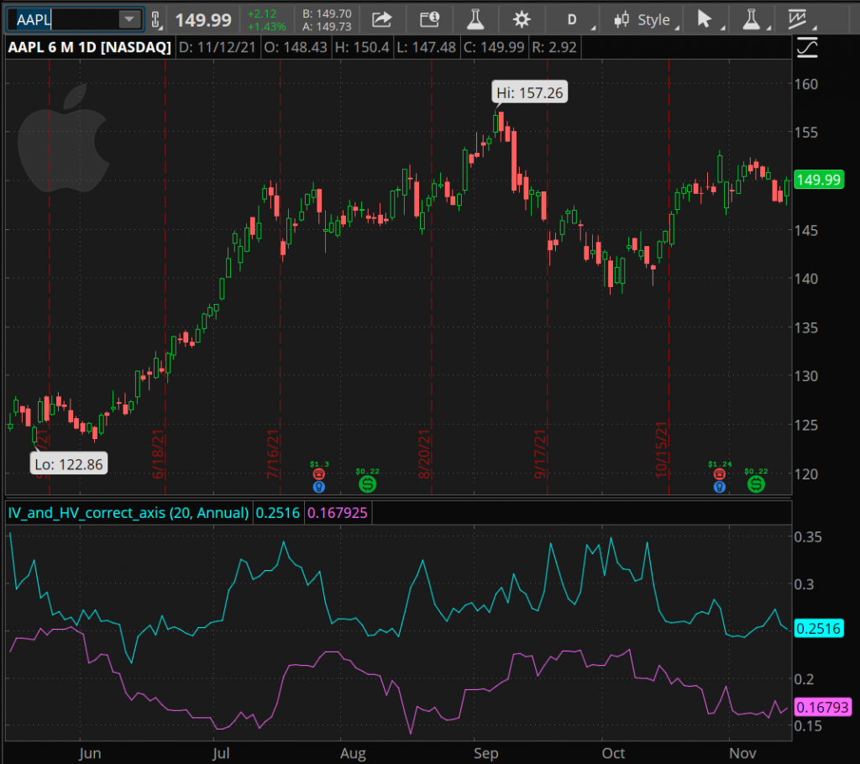Click the C: 149.99 close value
Viewport: 860px width, 764px height.
coord(494,47)
